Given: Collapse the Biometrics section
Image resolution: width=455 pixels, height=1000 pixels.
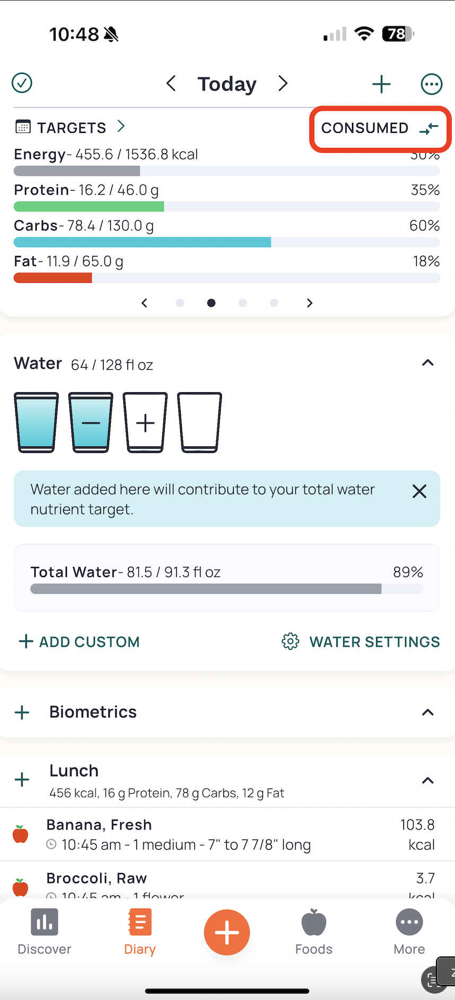Looking at the screenshot, I should tap(427, 713).
